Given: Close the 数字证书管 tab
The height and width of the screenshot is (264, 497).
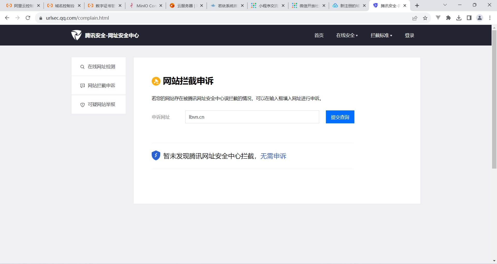Looking at the screenshot, I should pos(120,6).
